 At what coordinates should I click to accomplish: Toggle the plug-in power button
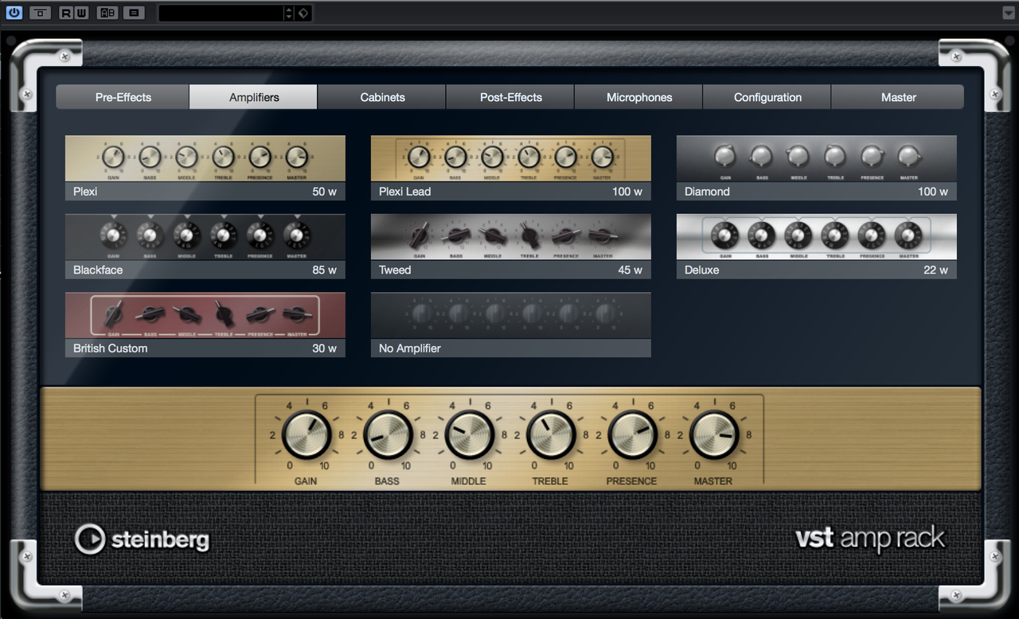tap(14, 13)
